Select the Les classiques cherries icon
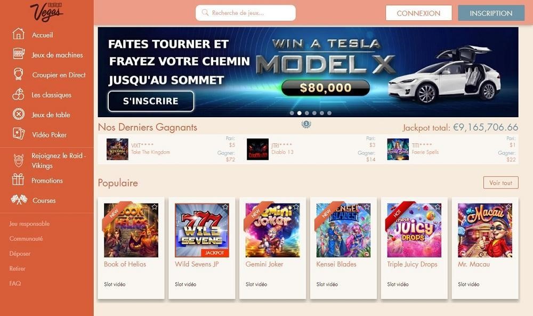This screenshot has width=533, height=316. [18, 94]
